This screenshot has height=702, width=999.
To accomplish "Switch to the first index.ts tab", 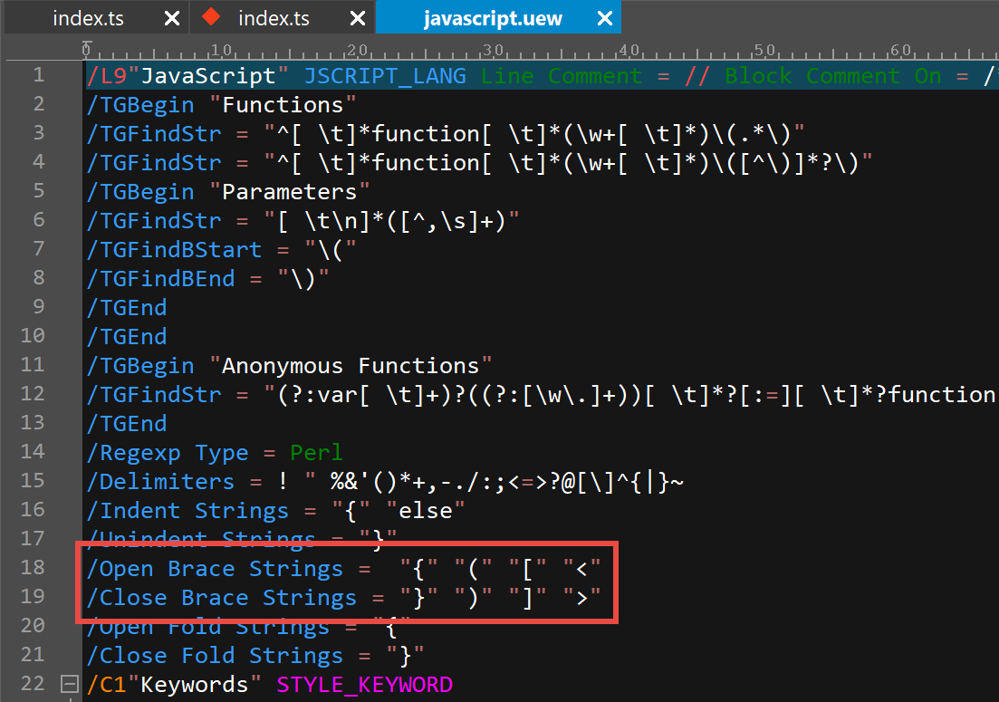I will (x=89, y=18).
